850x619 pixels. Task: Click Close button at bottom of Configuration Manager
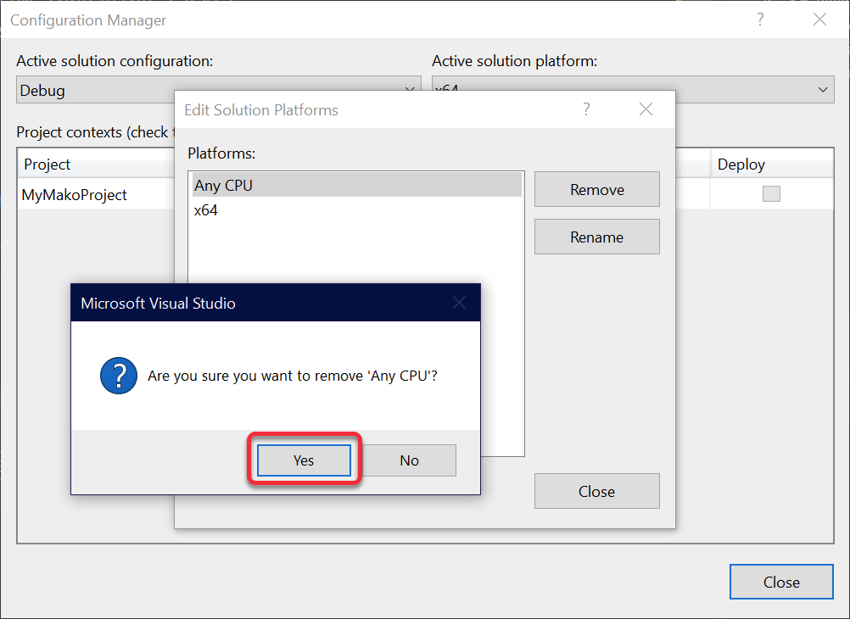[780, 583]
